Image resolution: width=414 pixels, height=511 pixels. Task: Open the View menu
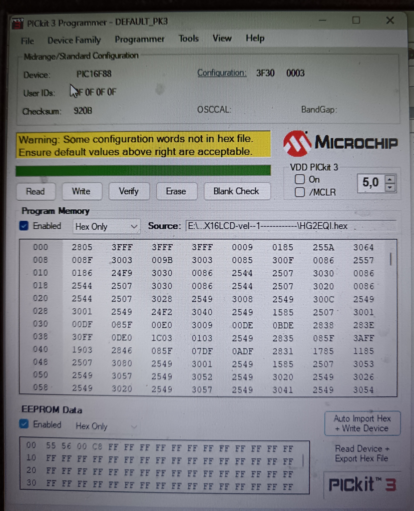(222, 38)
